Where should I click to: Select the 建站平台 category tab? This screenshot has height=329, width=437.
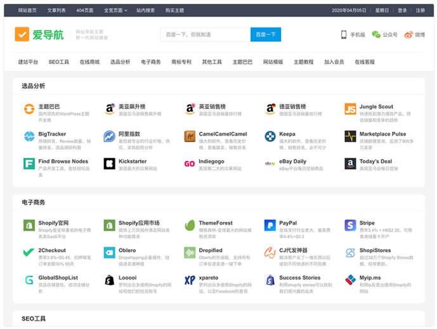coord(28,62)
